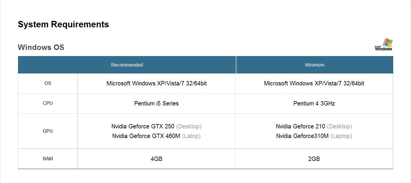The image size is (411, 183).
Task: Click the Pentium 4 3GHz cell
Action: coord(314,103)
